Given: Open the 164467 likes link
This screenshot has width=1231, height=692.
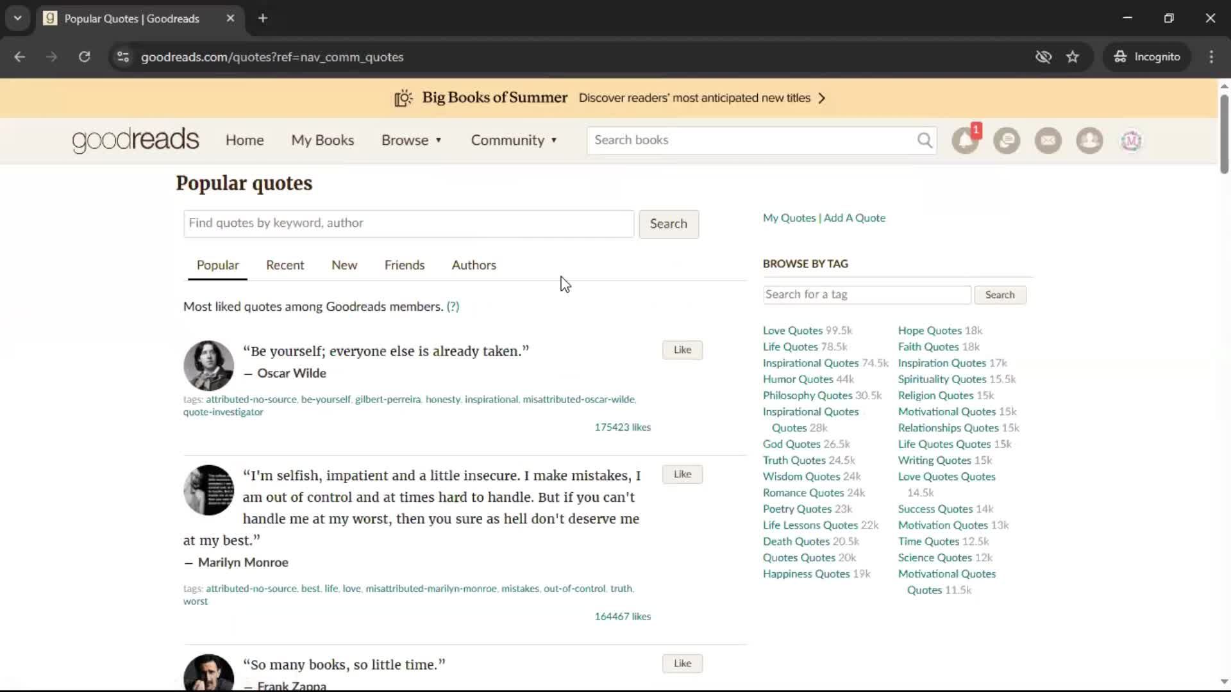Looking at the screenshot, I should pos(623,616).
